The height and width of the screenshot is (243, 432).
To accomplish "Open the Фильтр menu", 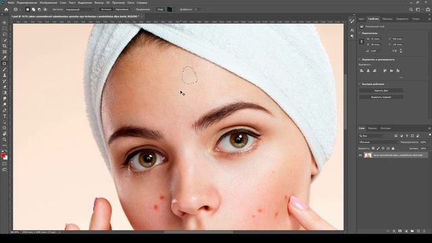I will click(99, 3).
